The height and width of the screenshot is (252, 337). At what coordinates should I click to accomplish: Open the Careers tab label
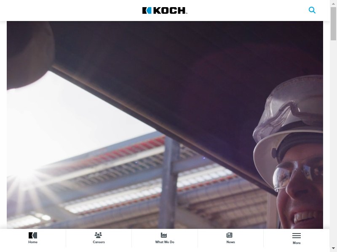(99, 242)
